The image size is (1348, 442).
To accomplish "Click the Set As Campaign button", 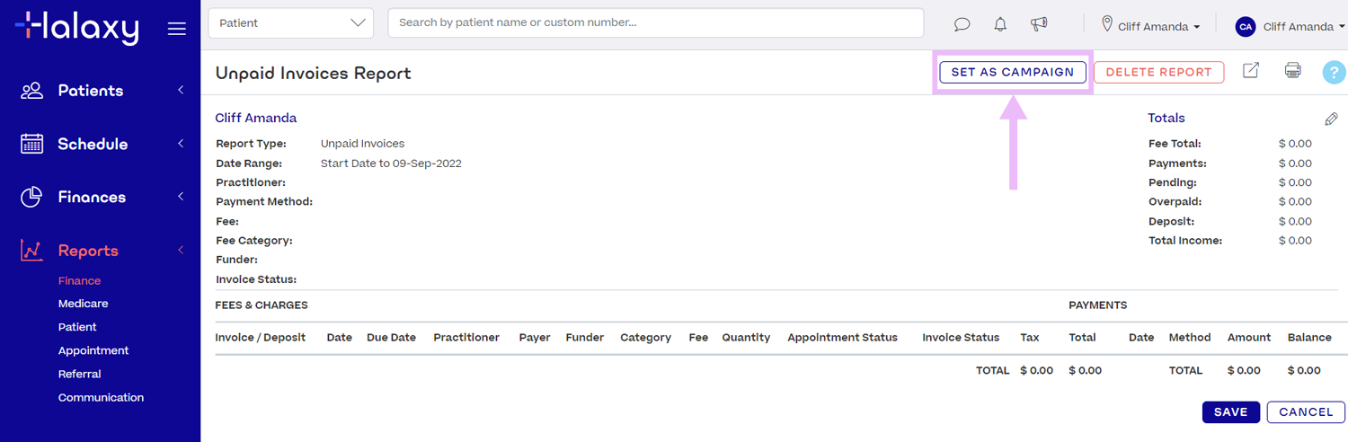I will pos(1012,72).
